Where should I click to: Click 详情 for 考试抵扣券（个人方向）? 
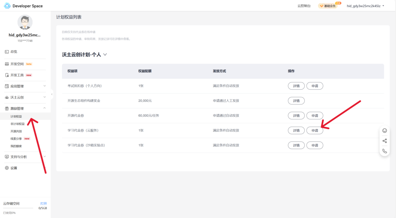(296, 86)
